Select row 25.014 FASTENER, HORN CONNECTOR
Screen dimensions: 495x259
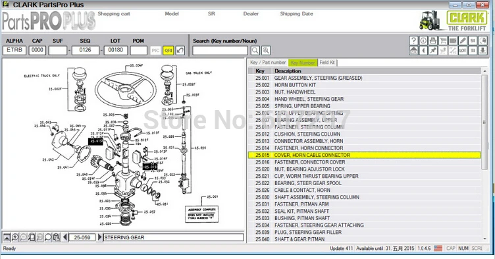coord(364,148)
